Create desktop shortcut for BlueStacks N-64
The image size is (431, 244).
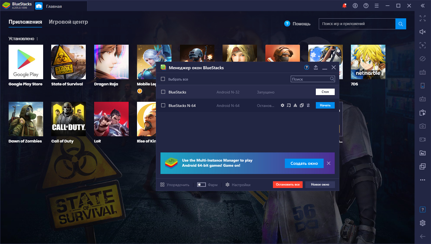(289, 105)
